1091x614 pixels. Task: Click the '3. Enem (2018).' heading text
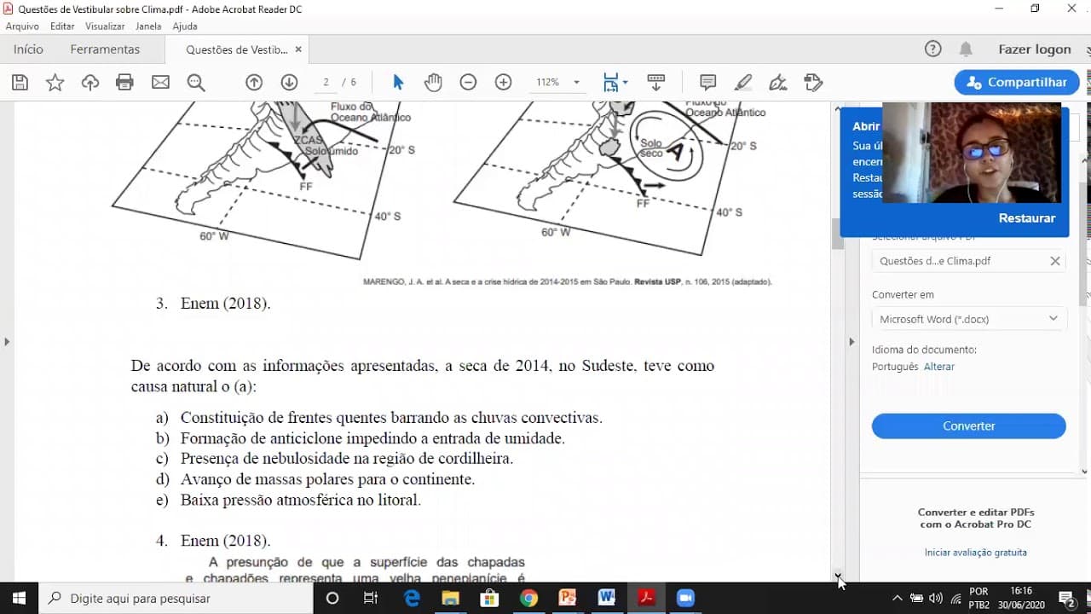pyautogui.click(x=213, y=304)
